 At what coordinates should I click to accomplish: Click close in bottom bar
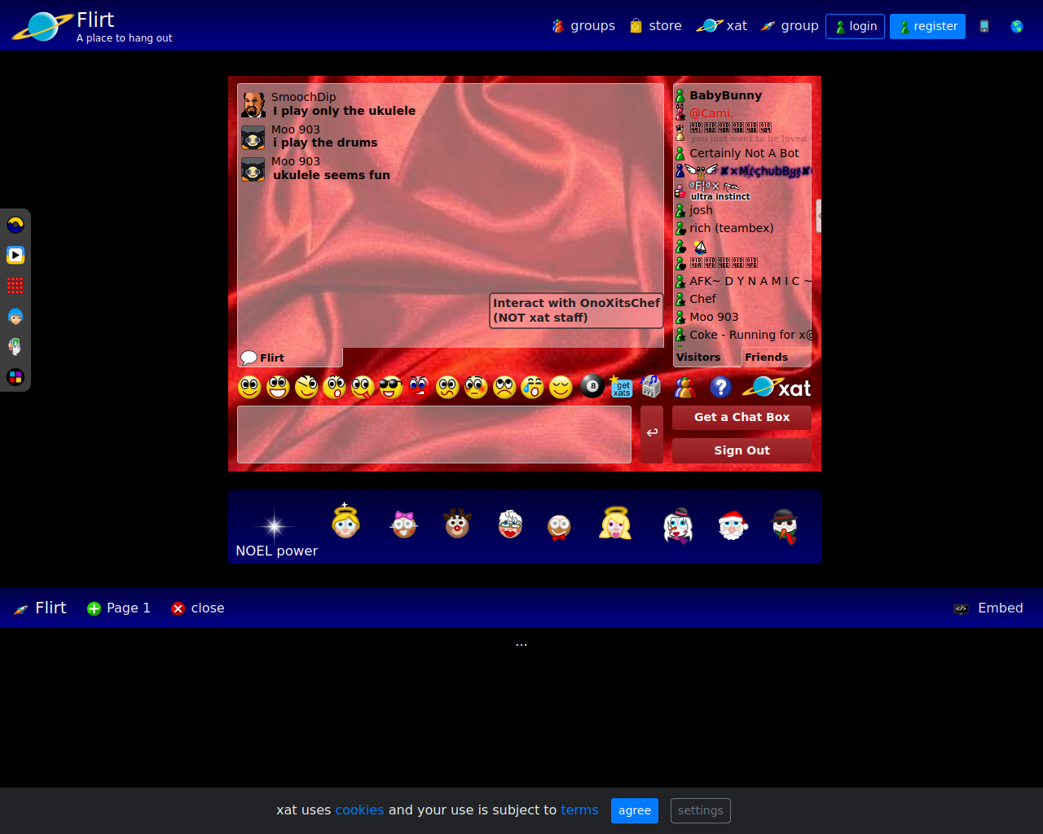point(198,608)
